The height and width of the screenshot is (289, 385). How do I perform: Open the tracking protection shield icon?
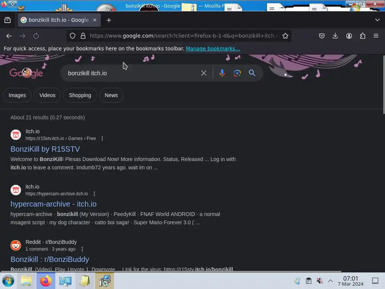click(x=73, y=36)
